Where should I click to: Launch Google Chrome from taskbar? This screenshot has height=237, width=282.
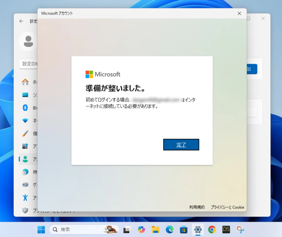click(212, 230)
